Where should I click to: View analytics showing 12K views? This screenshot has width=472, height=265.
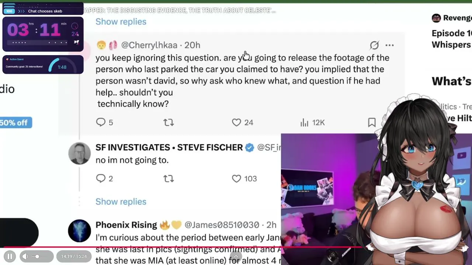point(305,123)
